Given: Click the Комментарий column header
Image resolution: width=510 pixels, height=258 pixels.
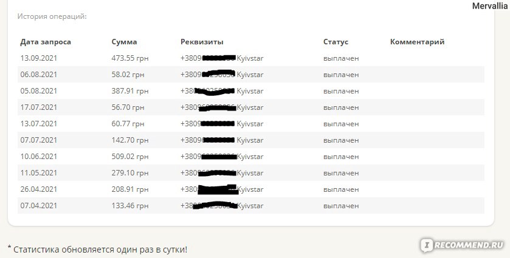Looking at the screenshot, I should (x=418, y=42).
